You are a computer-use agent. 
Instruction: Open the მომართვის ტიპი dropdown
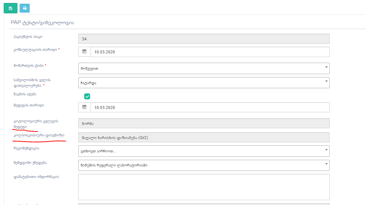point(204,68)
